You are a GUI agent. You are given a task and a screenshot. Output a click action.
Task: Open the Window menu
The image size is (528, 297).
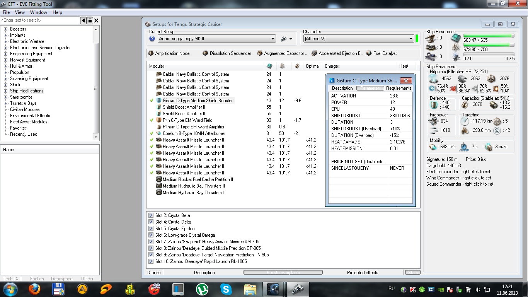click(x=39, y=12)
